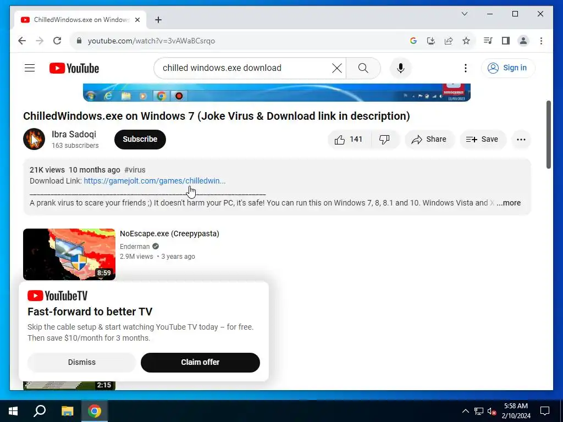The height and width of the screenshot is (422, 563).
Task: Open the YouTube hamburger guide menu
Action: click(x=30, y=68)
